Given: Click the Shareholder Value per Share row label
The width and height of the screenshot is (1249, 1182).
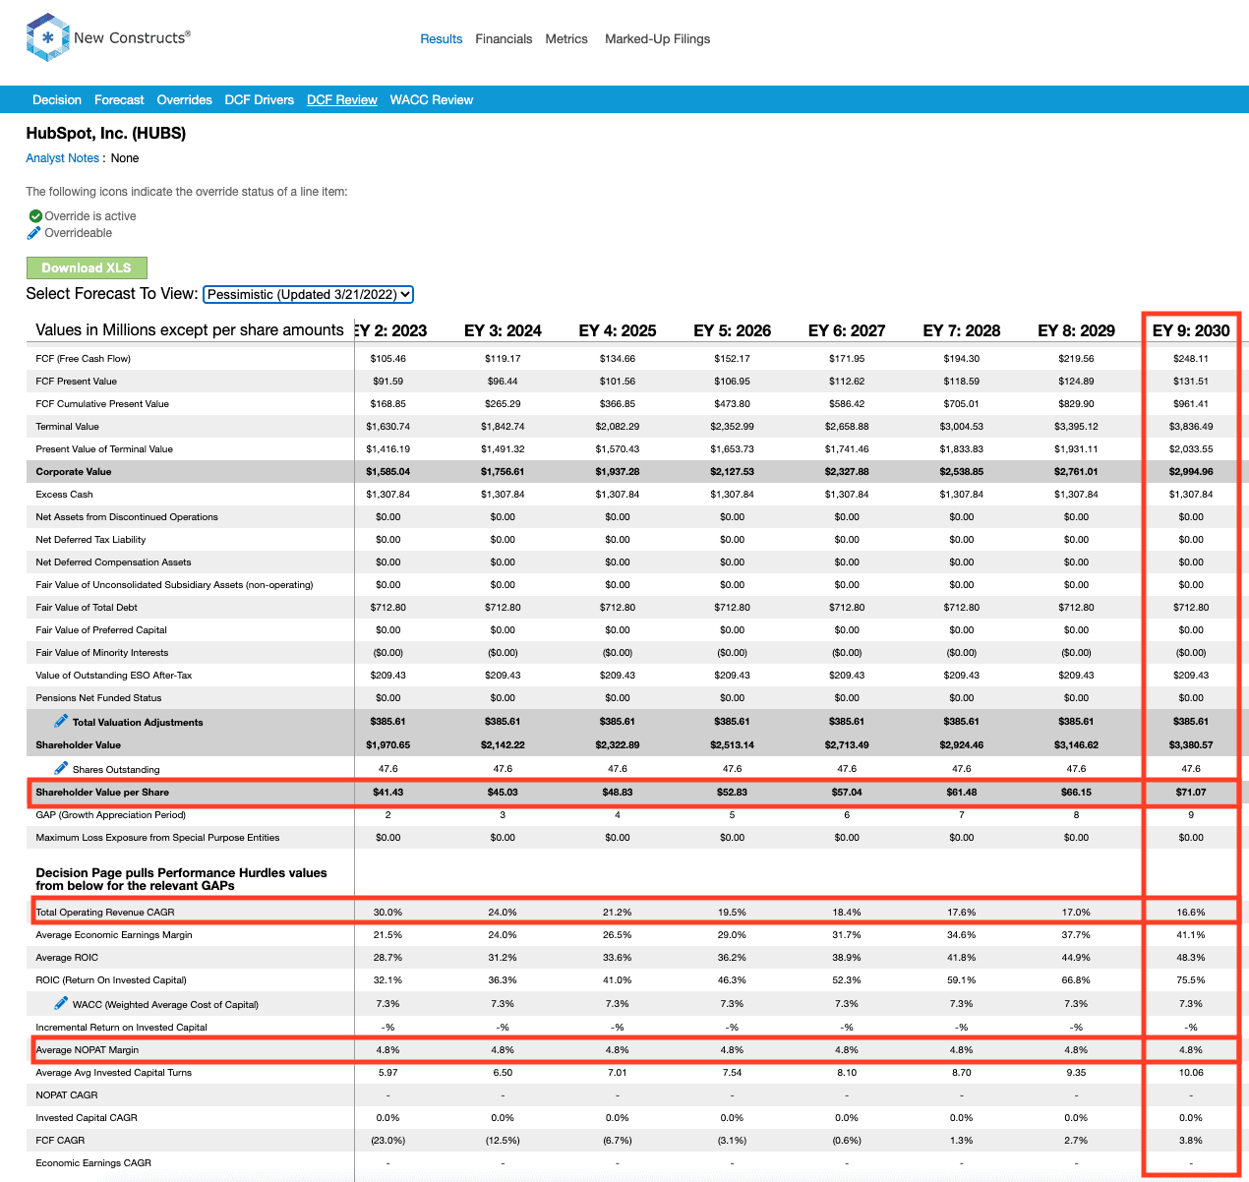Looking at the screenshot, I should tap(102, 793).
